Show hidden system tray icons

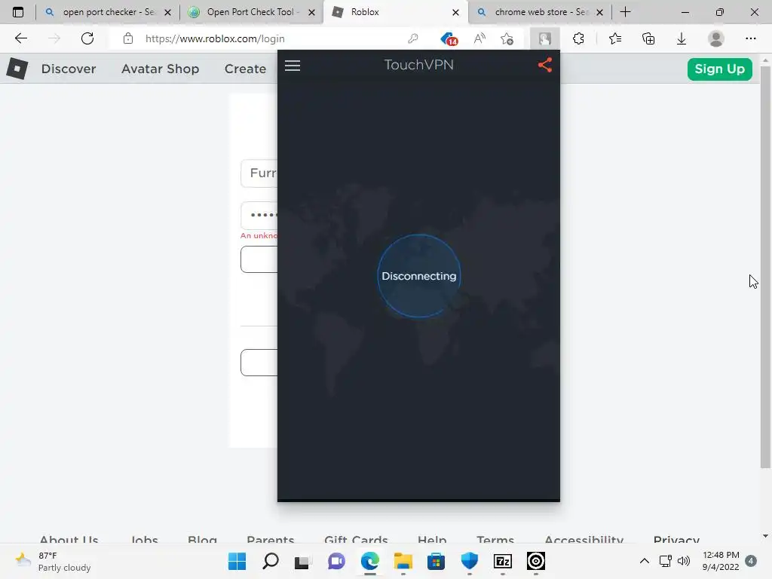pyautogui.click(x=644, y=561)
